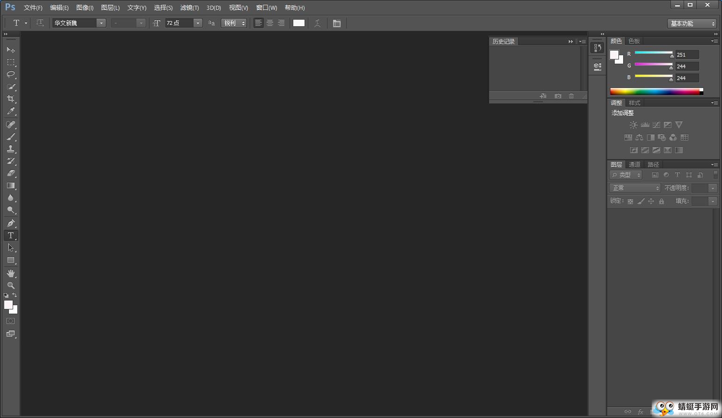This screenshot has width=722, height=418.
Task: Click the B value input field
Action: tap(687, 78)
